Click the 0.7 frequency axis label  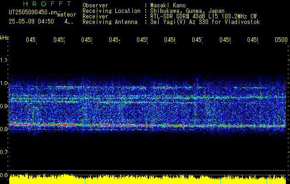(x=4, y=152)
